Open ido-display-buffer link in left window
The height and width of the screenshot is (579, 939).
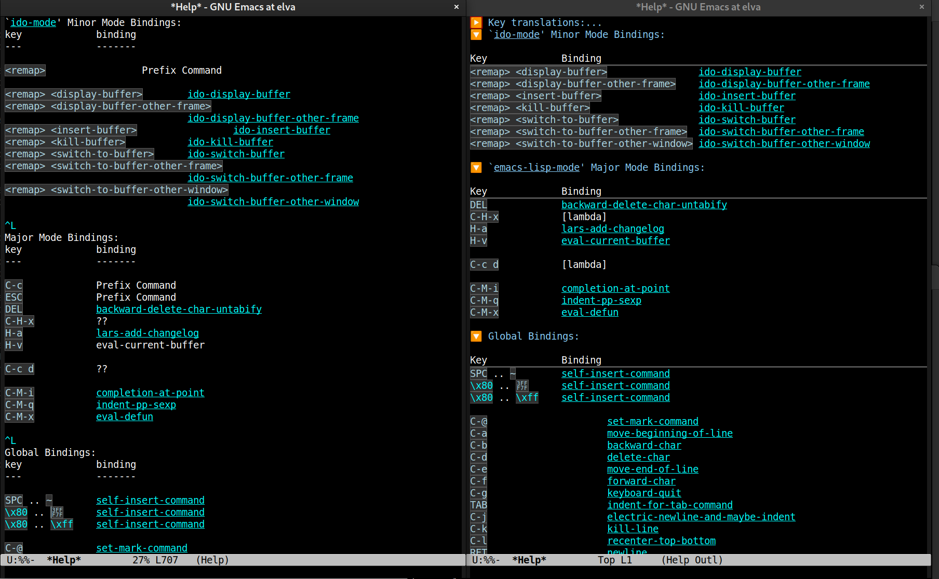coord(239,94)
